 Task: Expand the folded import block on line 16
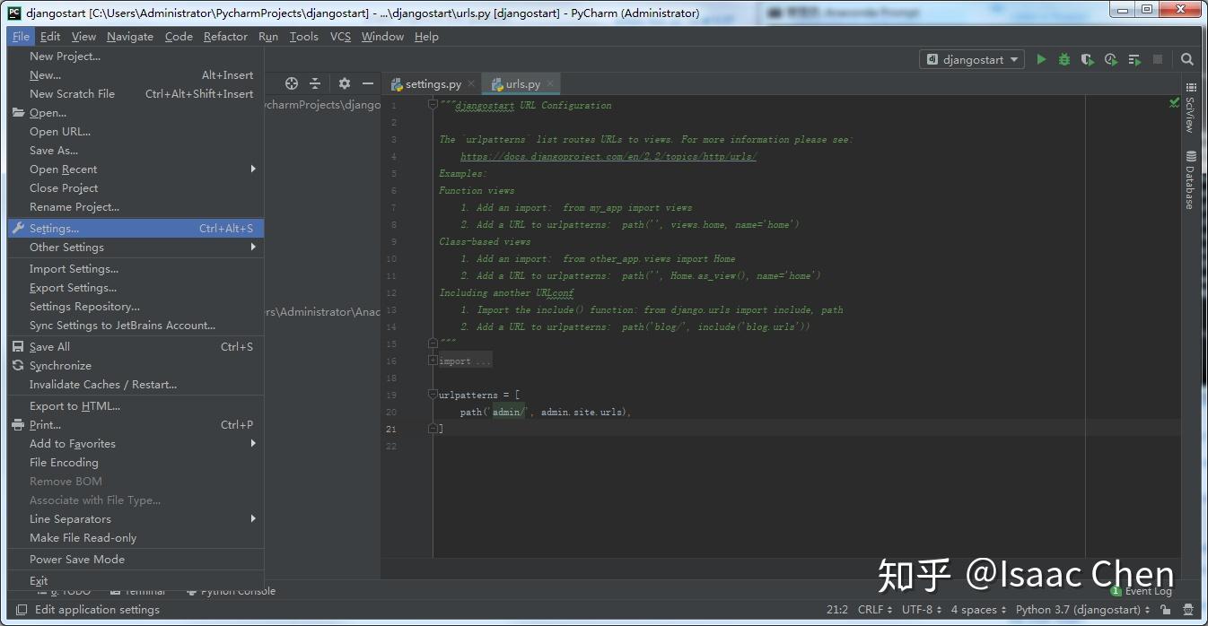pyautogui.click(x=433, y=361)
